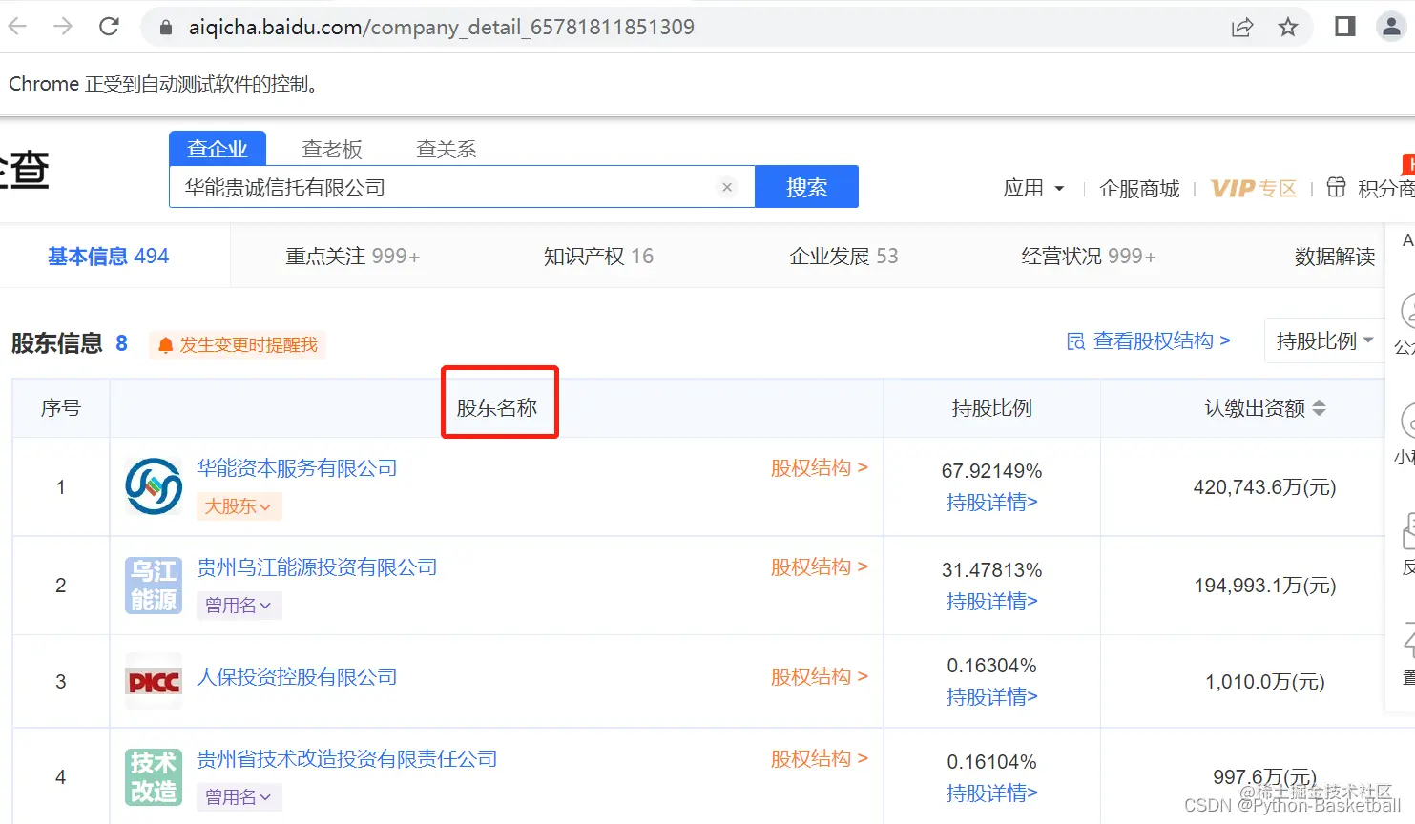Select the 查企业 tab
1415x824 pixels.
coord(218,149)
